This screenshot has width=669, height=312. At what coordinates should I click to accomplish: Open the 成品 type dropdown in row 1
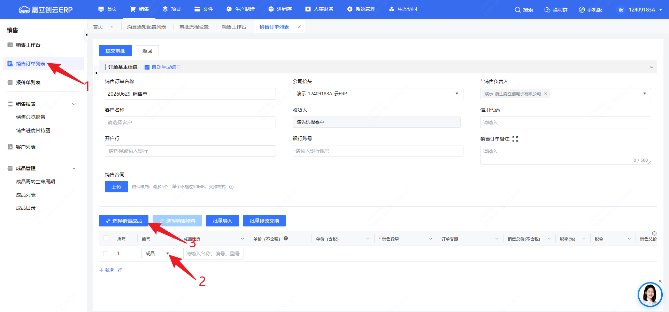157,254
